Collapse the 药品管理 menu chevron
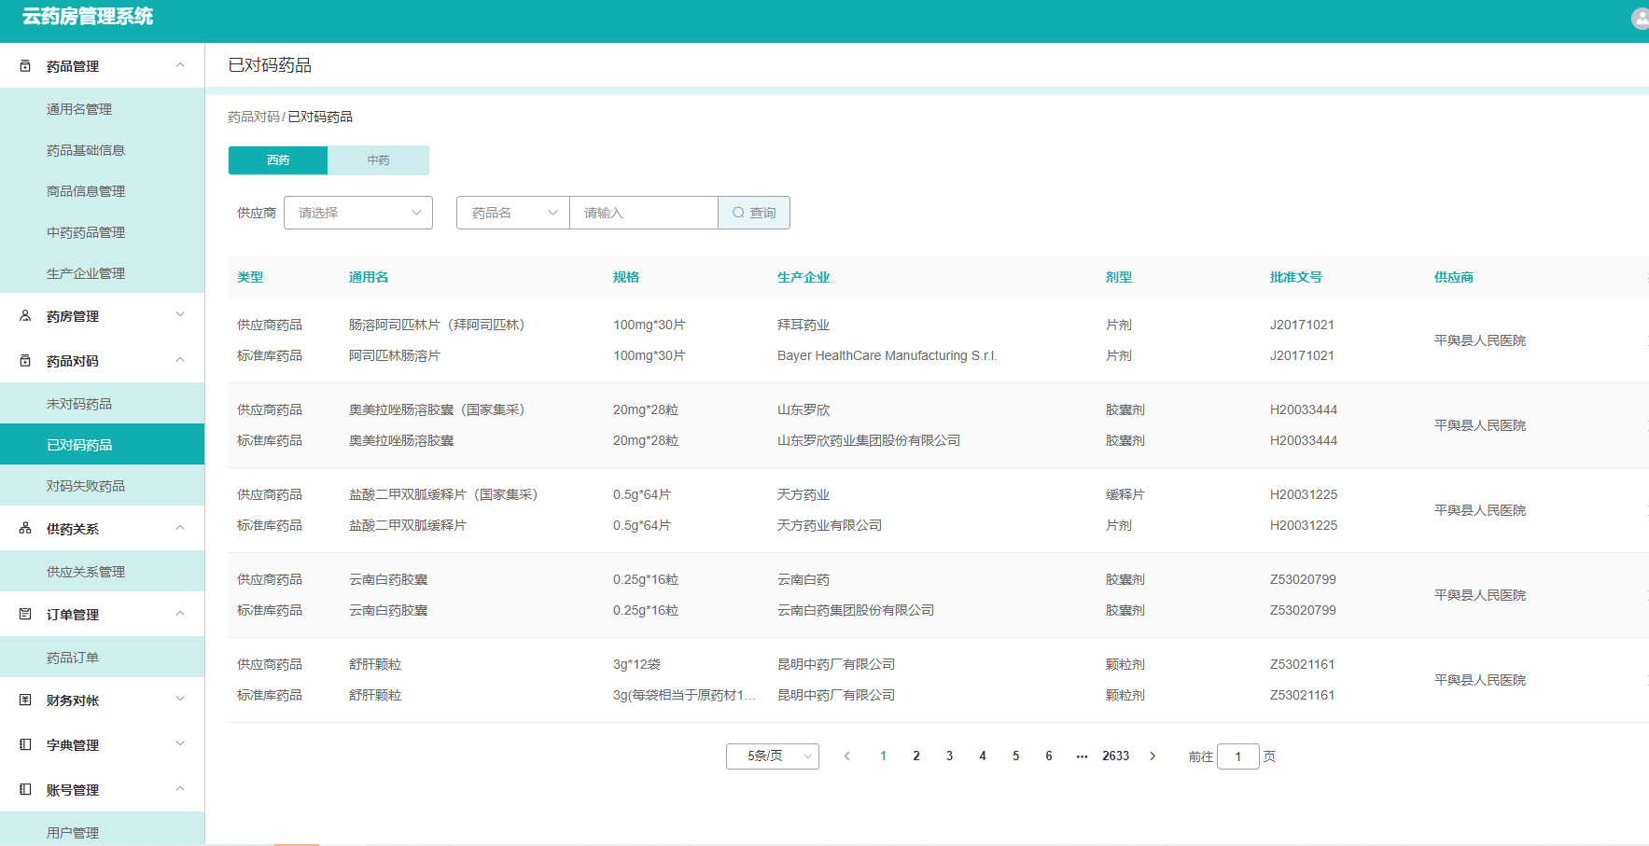Image resolution: width=1649 pixels, height=846 pixels. coord(180,65)
